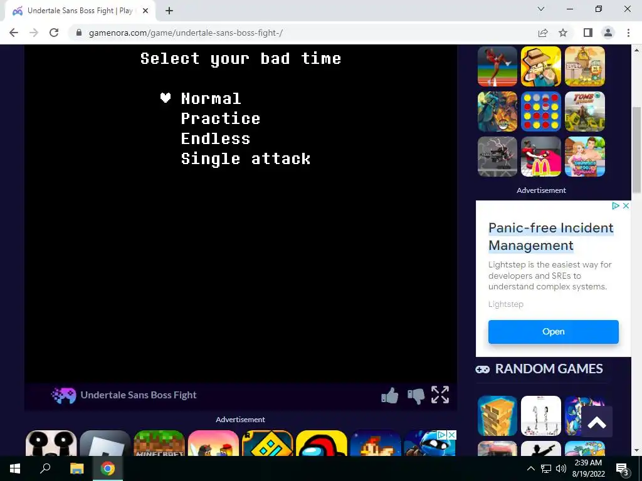Image resolution: width=642 pixels, height=481 pixels.
Task: Click the Open button in the Lightstep ad
Action: 553,332
